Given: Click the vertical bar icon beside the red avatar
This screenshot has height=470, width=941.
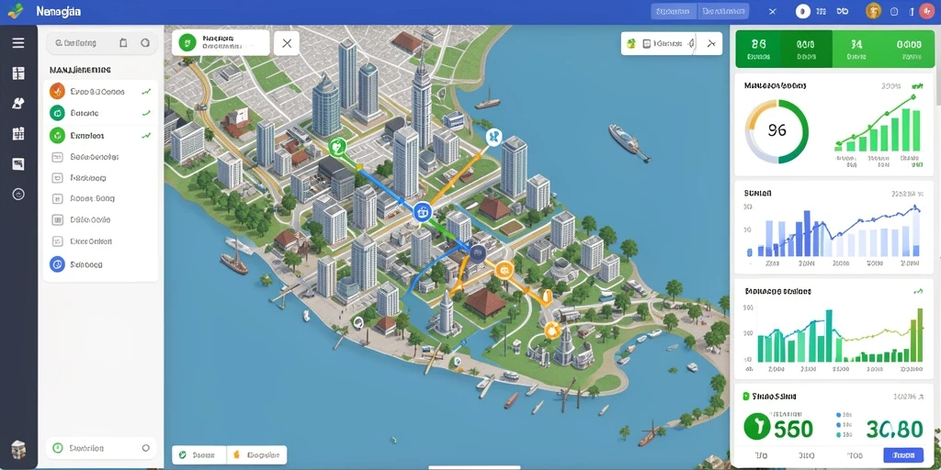Looking at the screenshot, I should click(912, 11).
